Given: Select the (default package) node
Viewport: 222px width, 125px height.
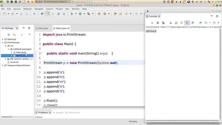Looking at the screenshot, I should pos(22,49).
